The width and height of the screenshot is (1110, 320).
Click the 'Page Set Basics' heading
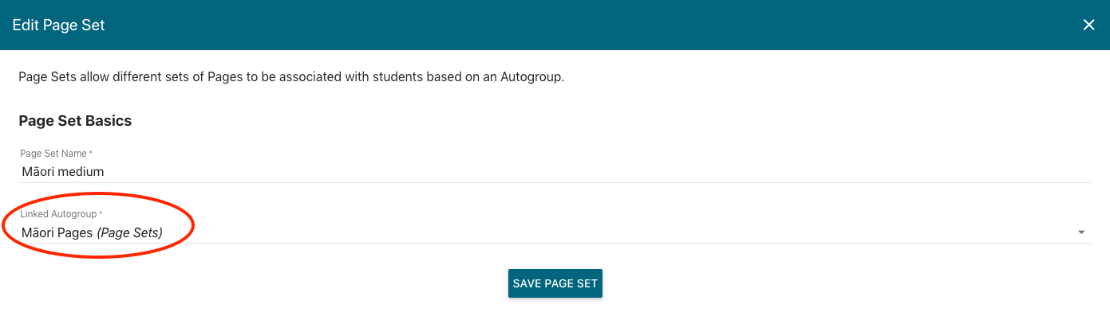pyautogui.click(x=75, y=121)
